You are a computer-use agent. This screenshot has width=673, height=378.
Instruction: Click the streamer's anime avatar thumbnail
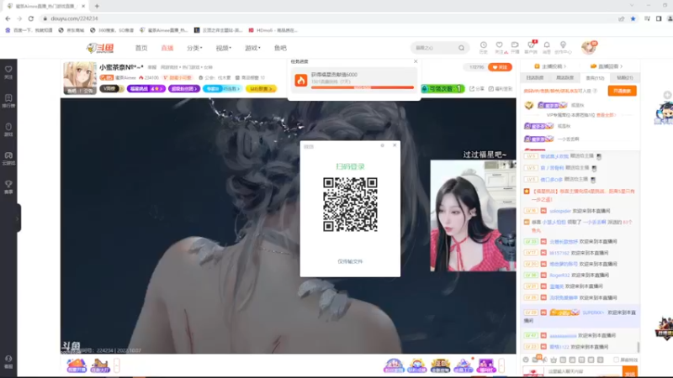pyautogui.click(x=80, y=77)
